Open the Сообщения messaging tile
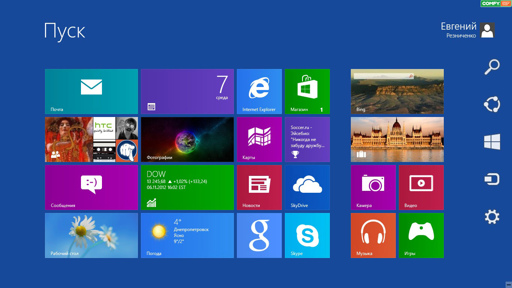 tap(91, 187)
